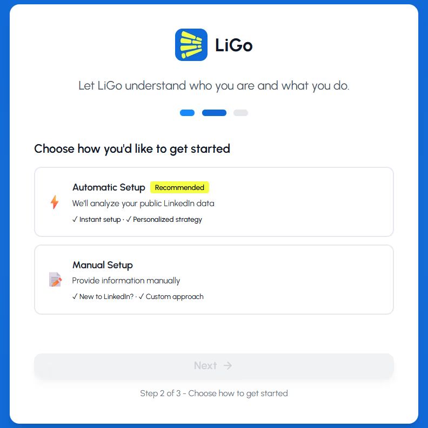This screenshot has width=428, height=428.
Task: Click the "Automatic Setup" title text
Action: pyautogui.click(x=109, y=187)
